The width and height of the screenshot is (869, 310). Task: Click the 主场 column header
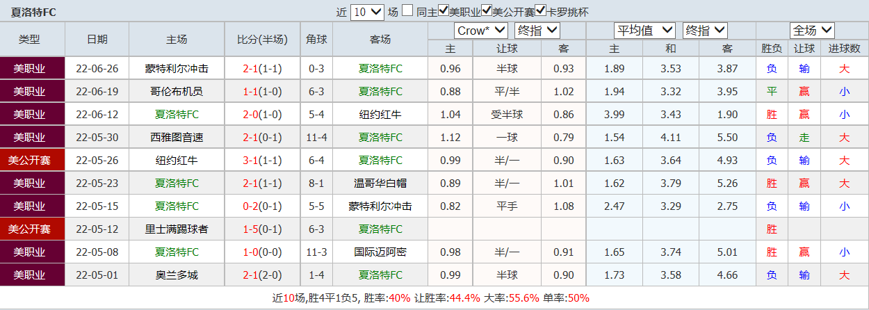[177, 40]
